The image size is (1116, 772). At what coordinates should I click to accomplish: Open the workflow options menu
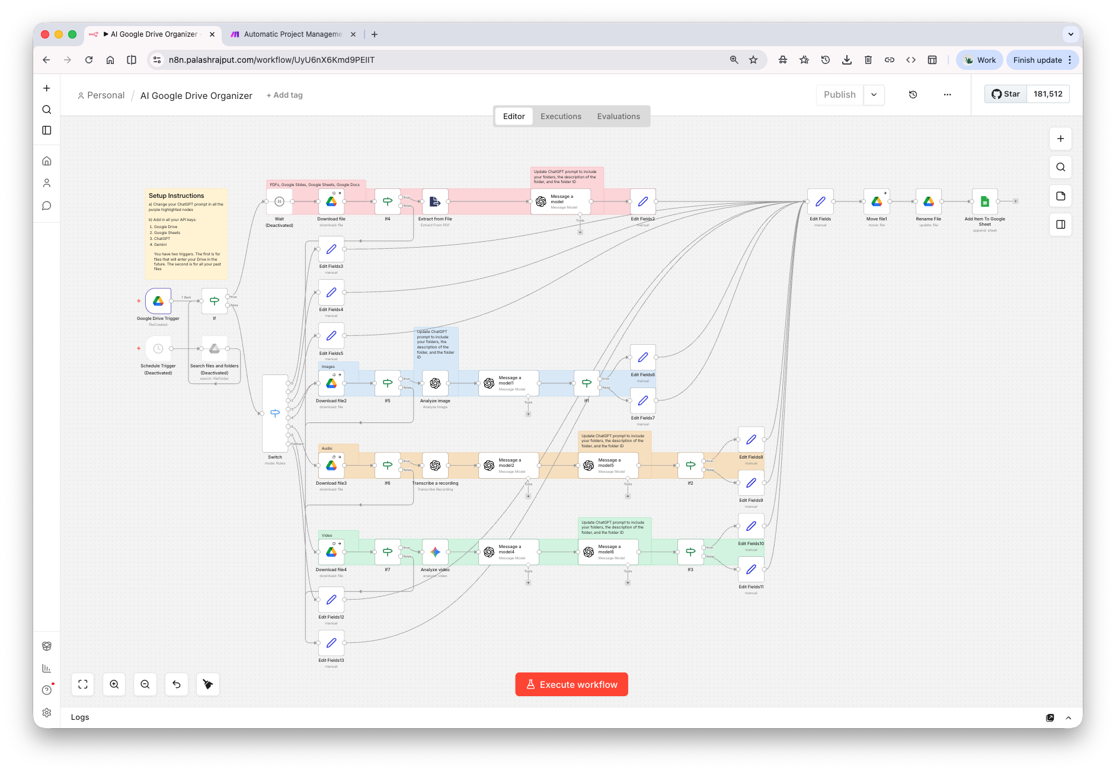point(947,95)
